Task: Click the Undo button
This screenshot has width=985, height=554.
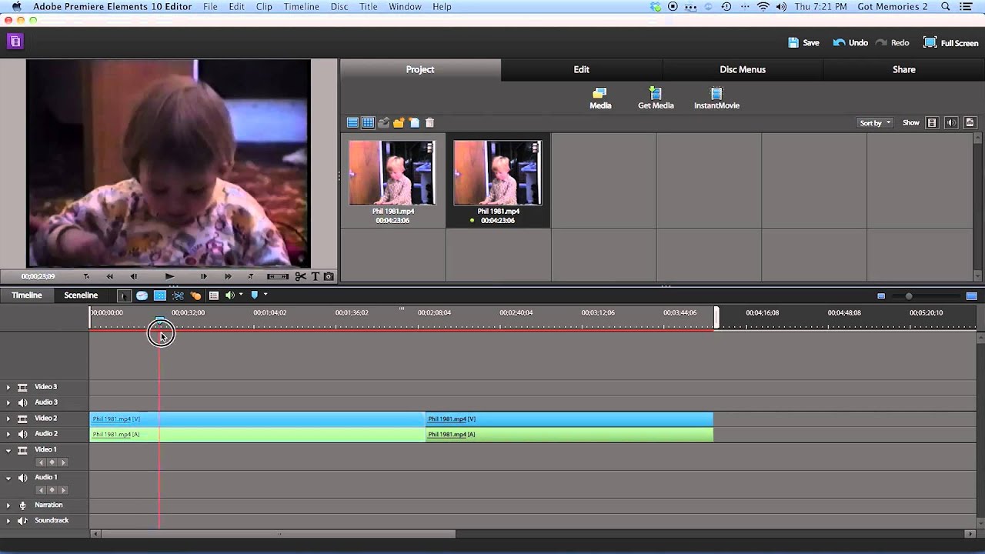Action: (850, 43)
